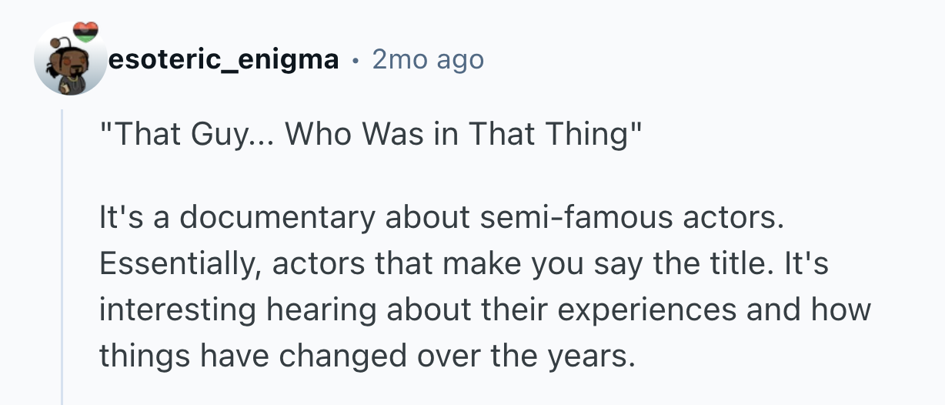Click the dot separator beside the username

point(355,59)
